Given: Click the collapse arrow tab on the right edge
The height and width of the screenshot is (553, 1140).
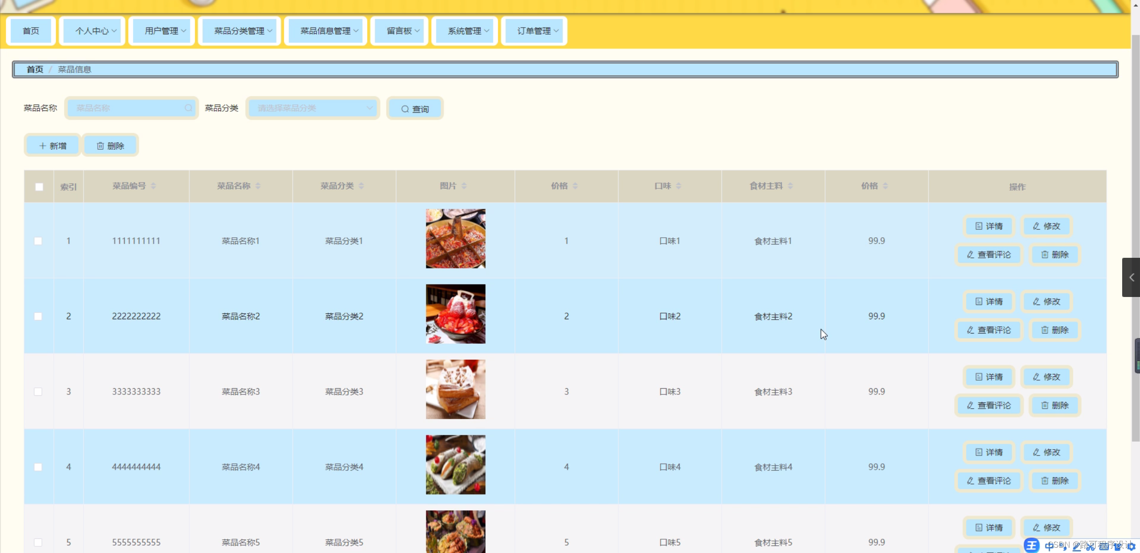Looking at the screenshot, I should coord(1131,277).
